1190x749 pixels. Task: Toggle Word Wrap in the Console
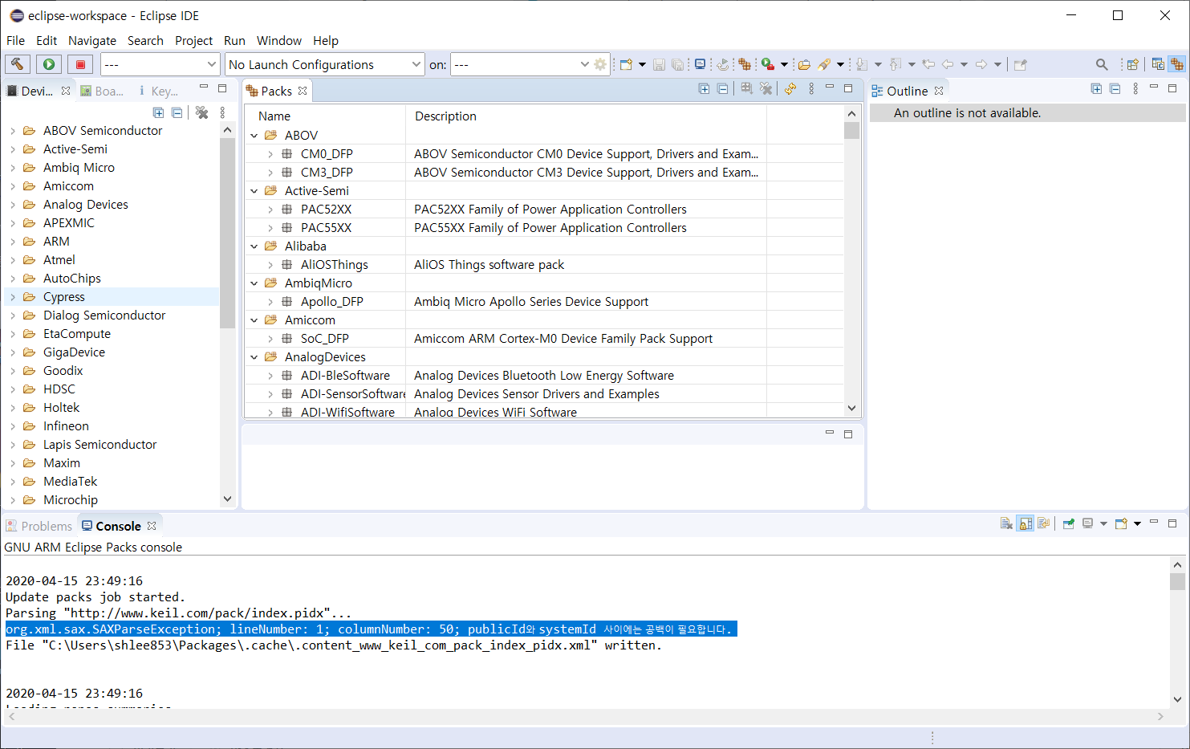tap(1044, 523)
